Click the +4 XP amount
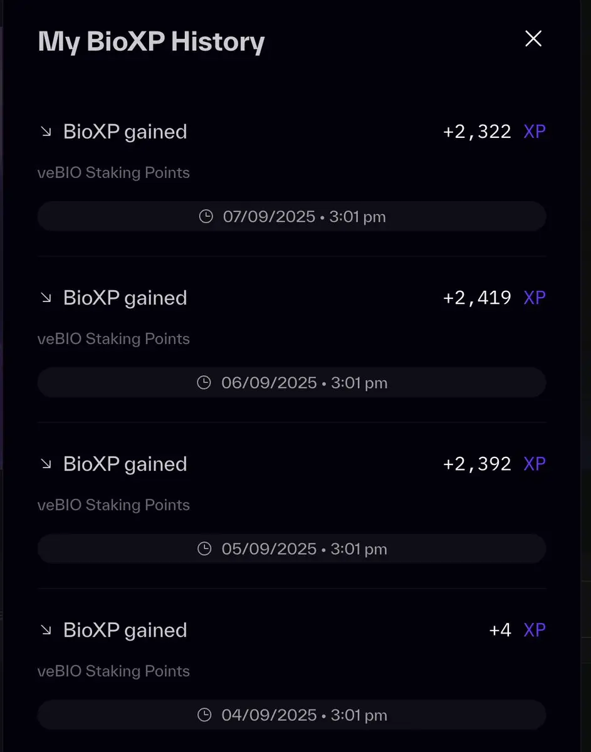Viewport: 591px width, 752px height. (516, 630)
